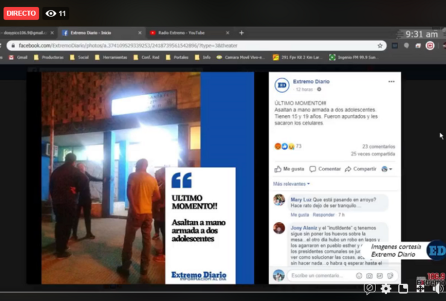Image resolution: width=446 pixels, height=301 pixels.
Task: Open the colorful picture extension icon
Action: 418,46
